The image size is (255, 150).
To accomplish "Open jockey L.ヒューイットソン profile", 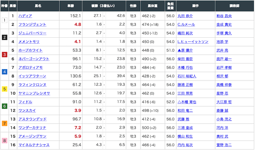I will pos(193,42).
